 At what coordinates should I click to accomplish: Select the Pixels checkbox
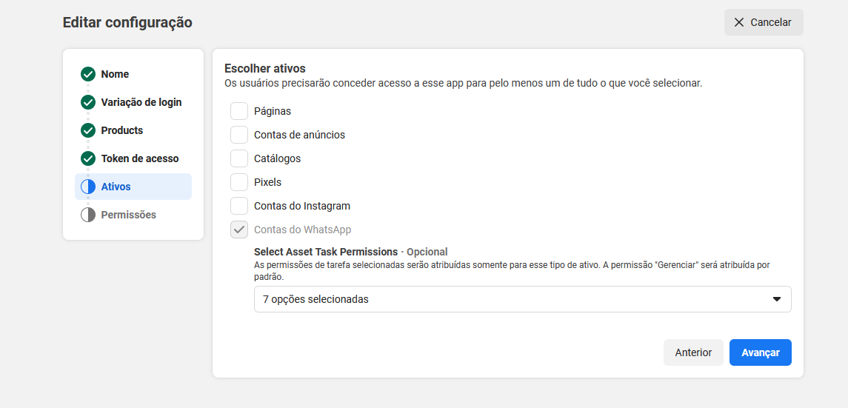tap(239, 182)
